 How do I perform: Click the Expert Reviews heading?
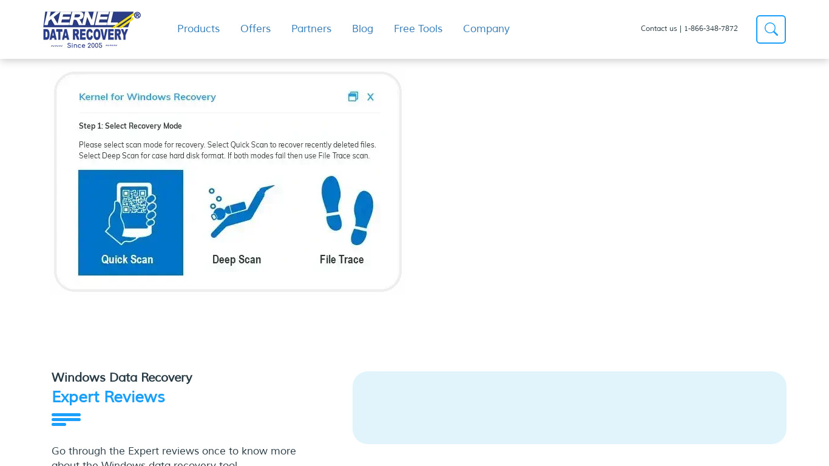pos(108,397)
